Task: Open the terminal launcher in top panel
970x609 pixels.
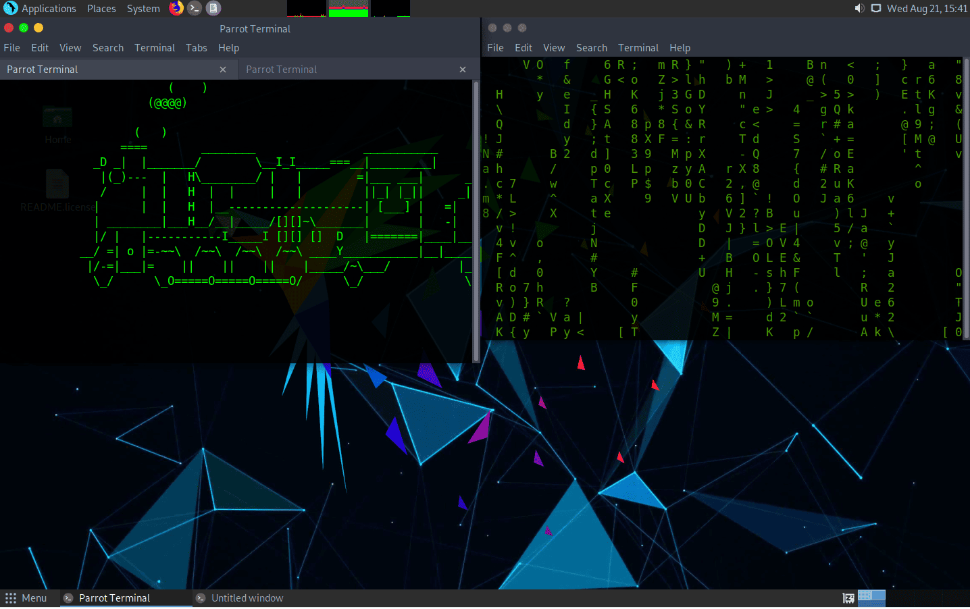Action: 195,8
